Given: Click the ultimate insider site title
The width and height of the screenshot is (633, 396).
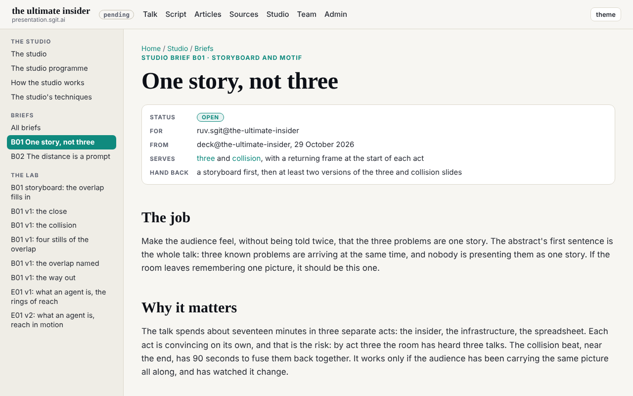Looking at the screenshot, I should (x=51, y=11).
